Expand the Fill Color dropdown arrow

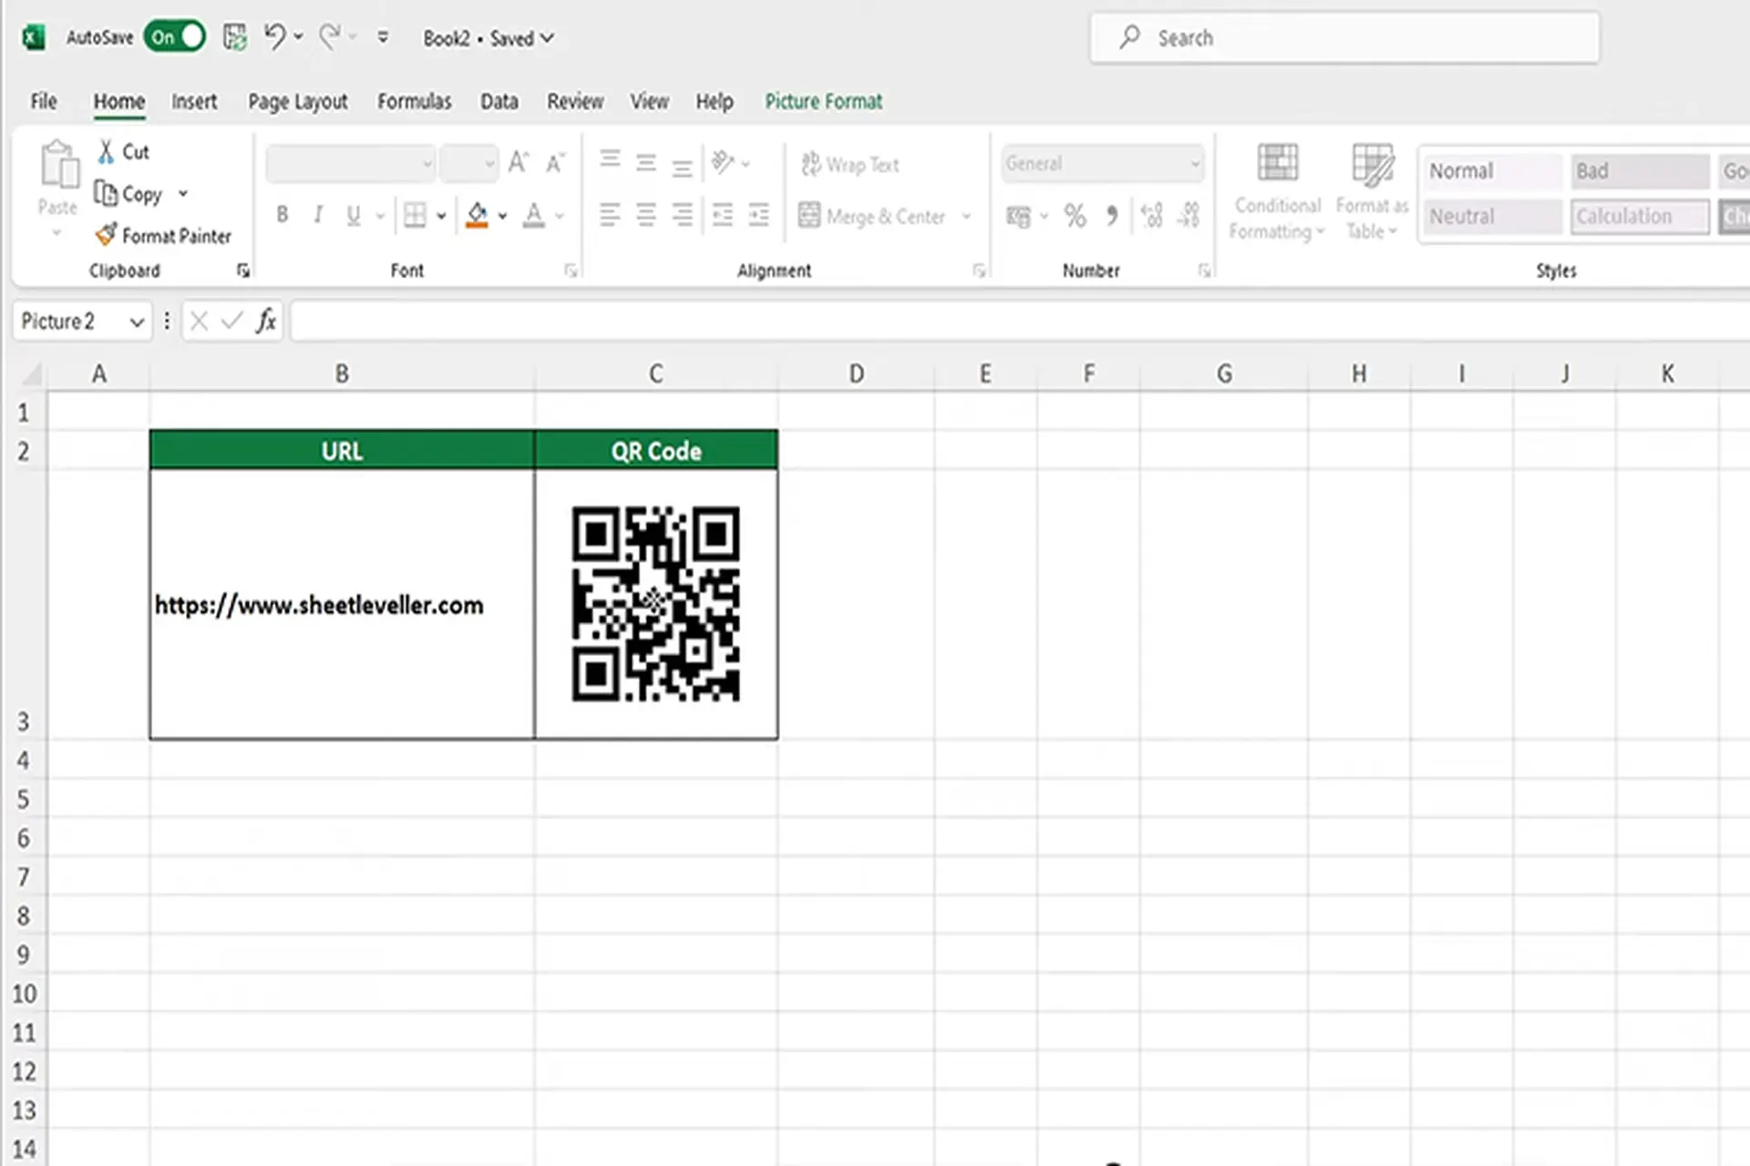pyautogui.click(x=502, y=216)
